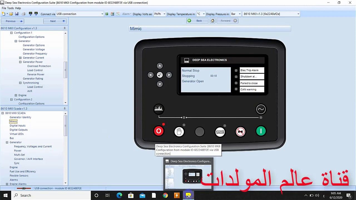Click the Back button

197,21
